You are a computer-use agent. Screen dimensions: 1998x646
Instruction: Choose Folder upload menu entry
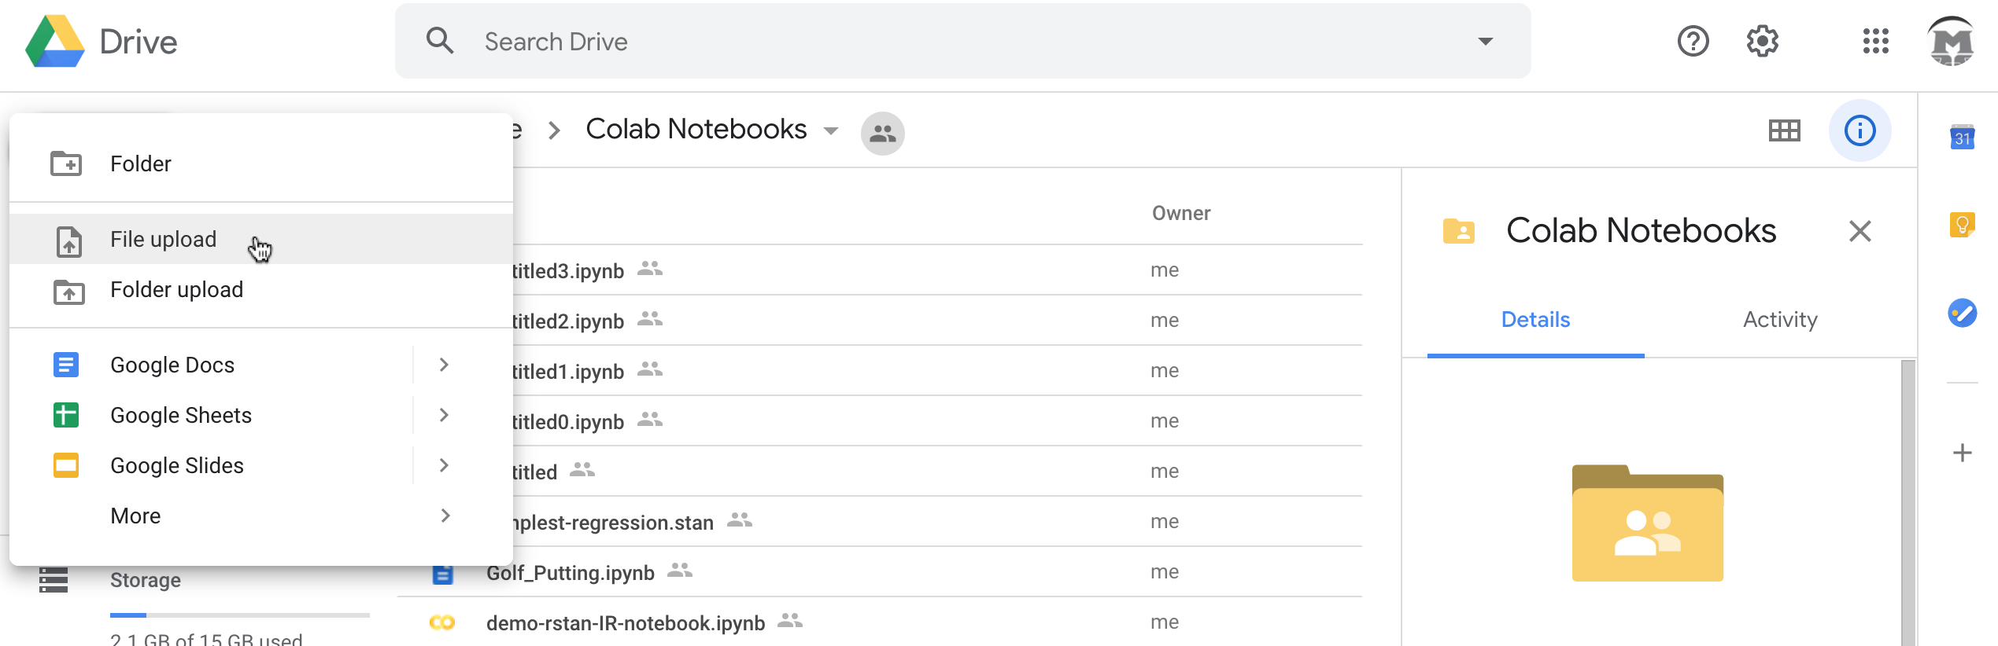[176, 289]
